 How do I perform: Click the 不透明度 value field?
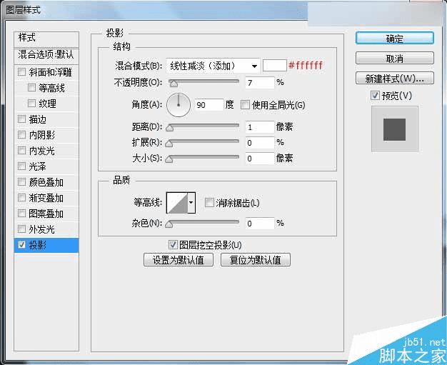pos(260,83)
